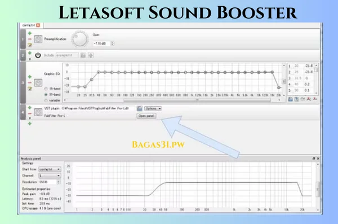Select the 31-band radio option
338x224 pixels.
(x=46, y=95)
